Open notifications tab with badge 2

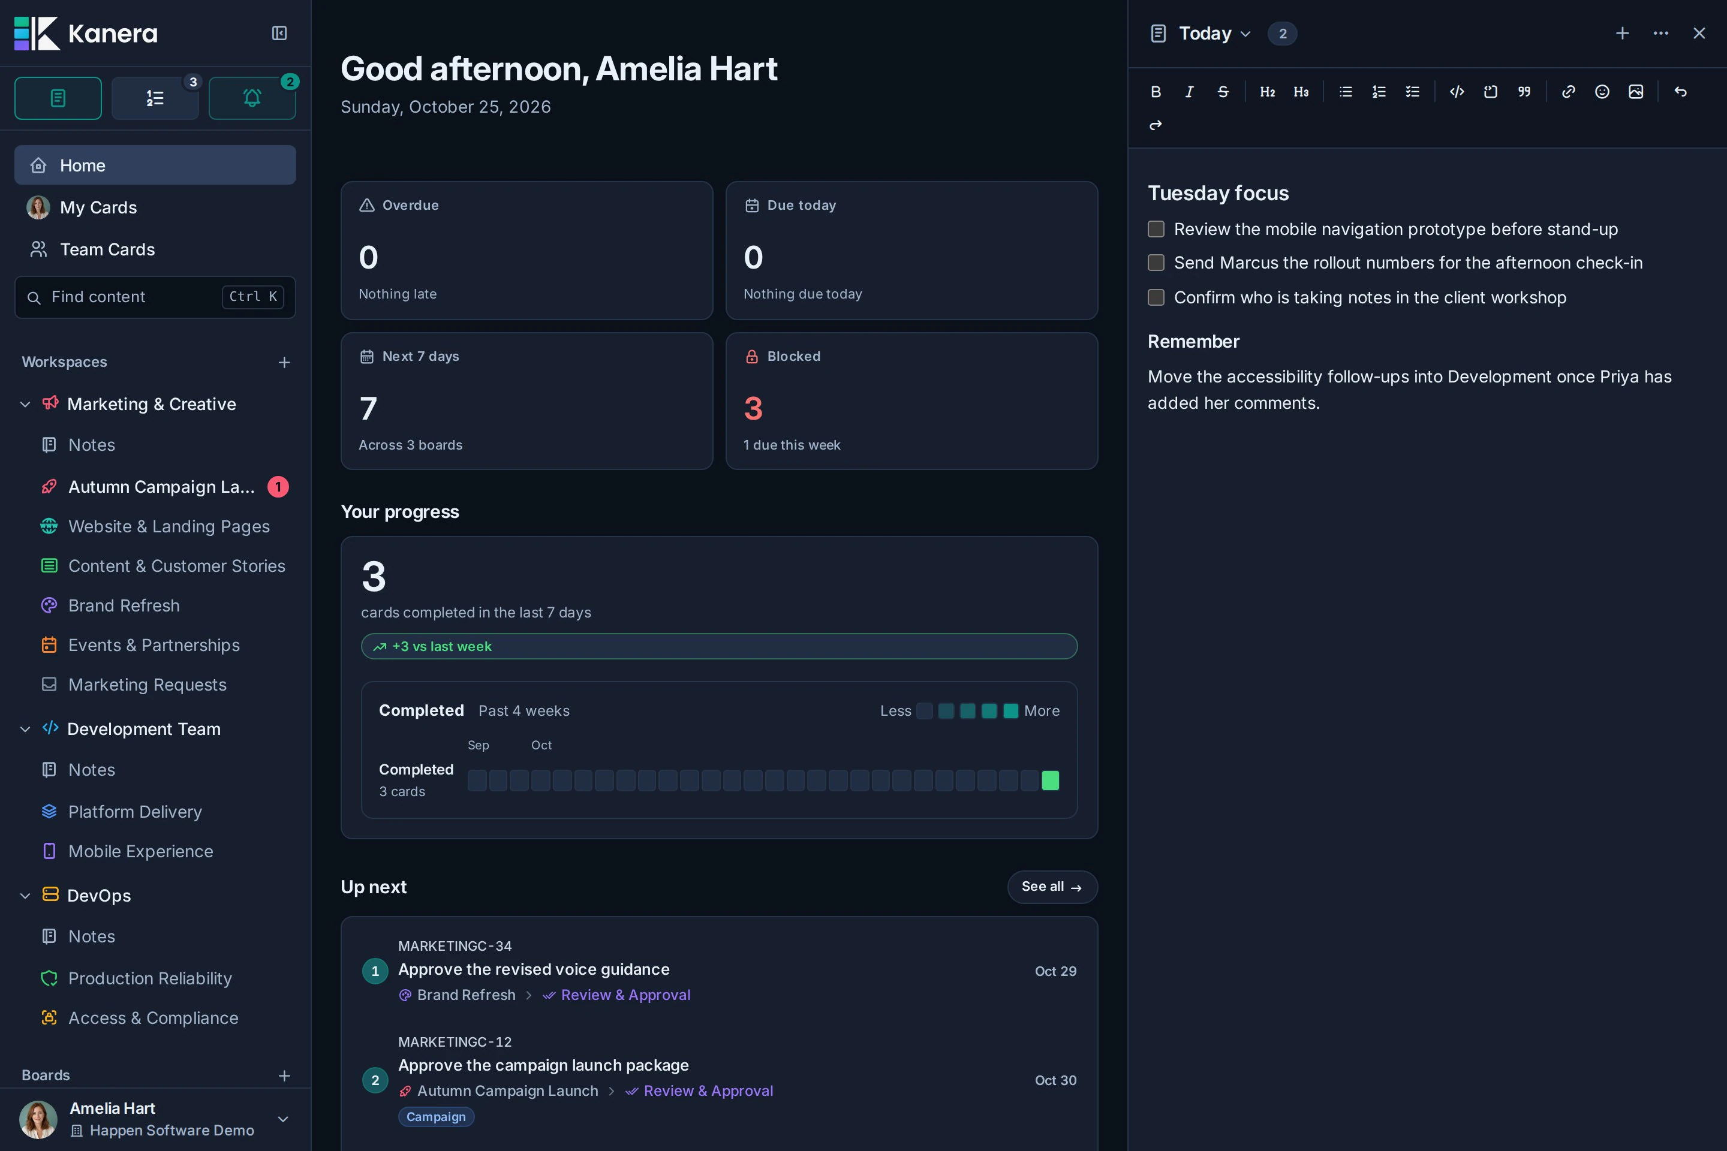(252, 98)
